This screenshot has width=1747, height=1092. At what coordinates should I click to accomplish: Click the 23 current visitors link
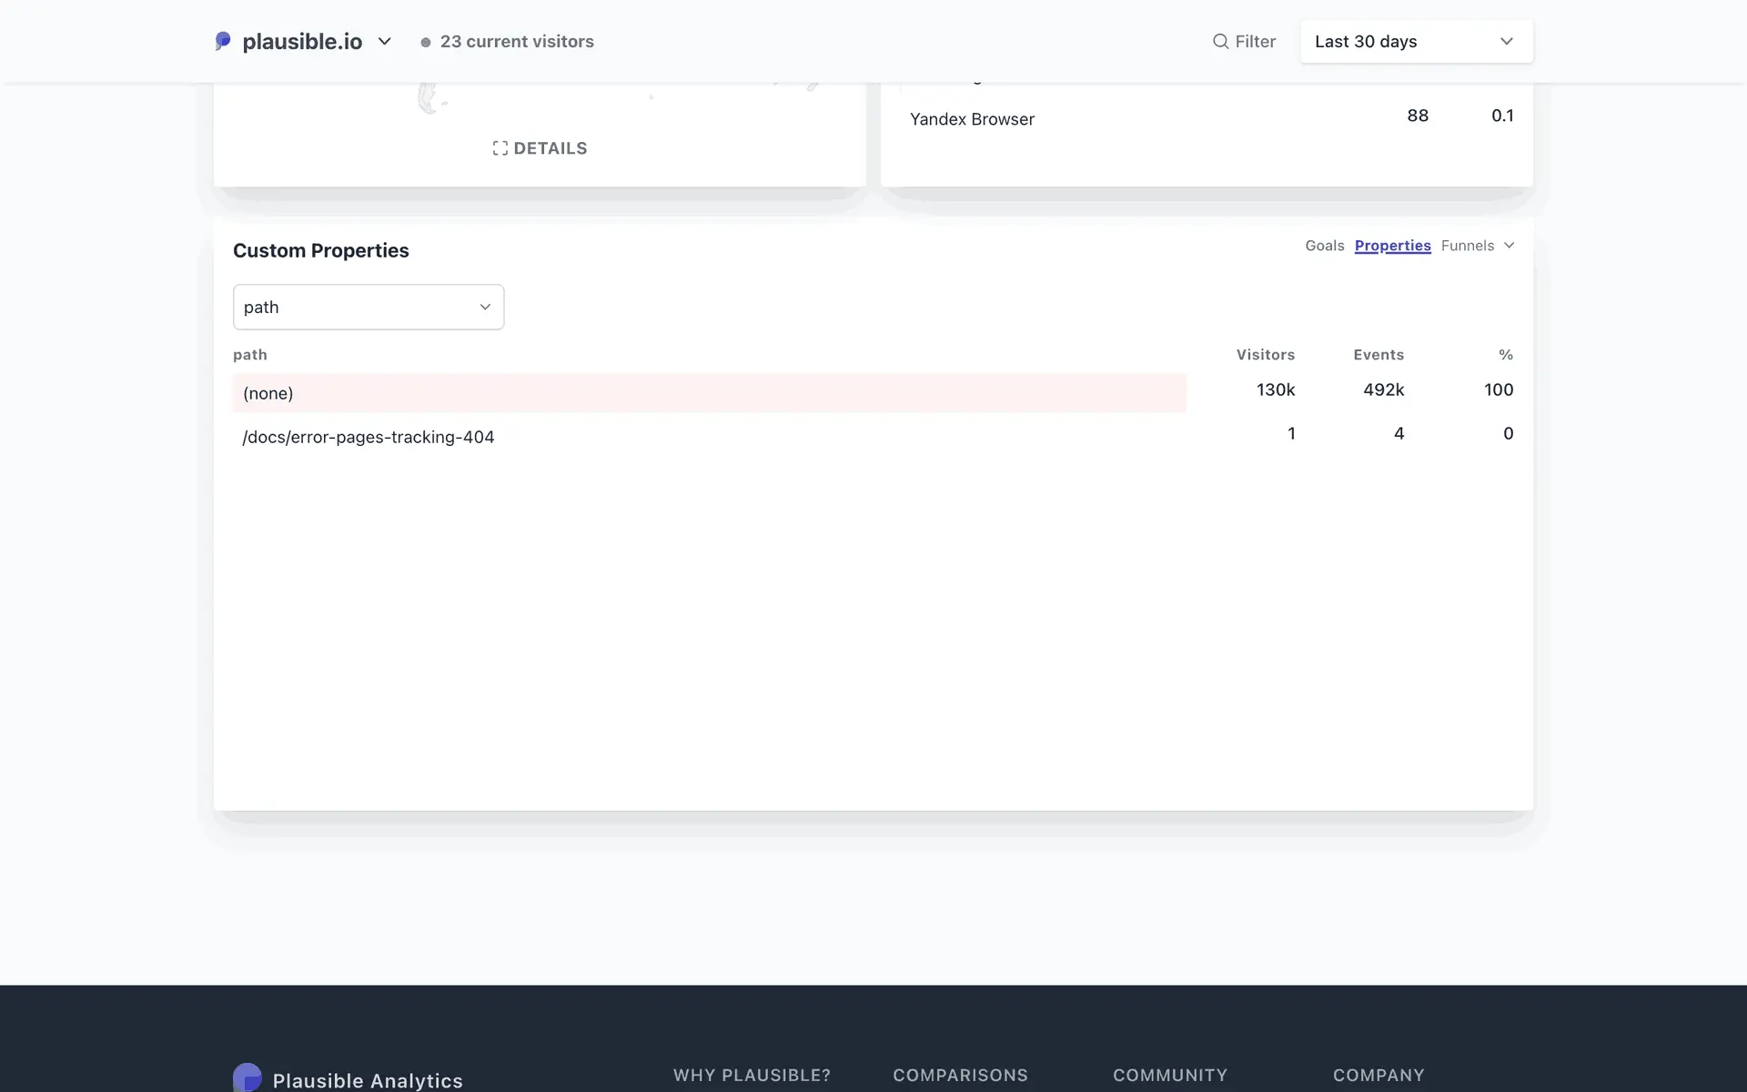click(517, 41)
